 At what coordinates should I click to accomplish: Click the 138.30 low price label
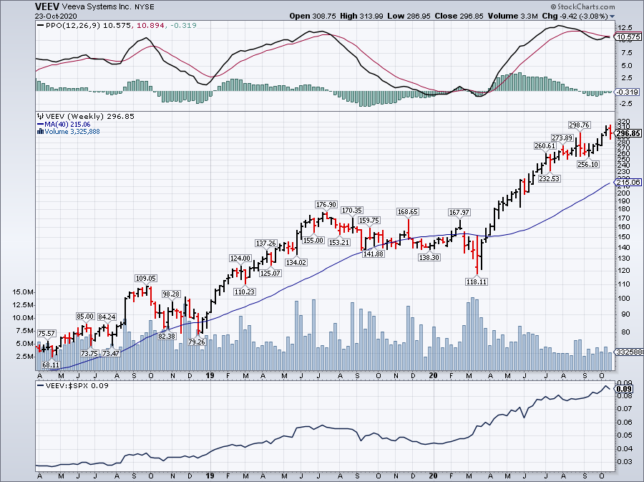coord(429,258)
